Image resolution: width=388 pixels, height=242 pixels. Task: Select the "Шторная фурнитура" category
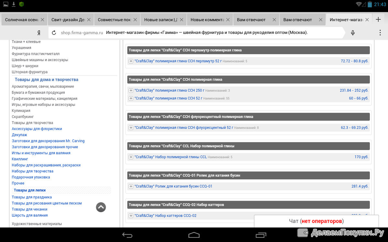coord(30,72)
